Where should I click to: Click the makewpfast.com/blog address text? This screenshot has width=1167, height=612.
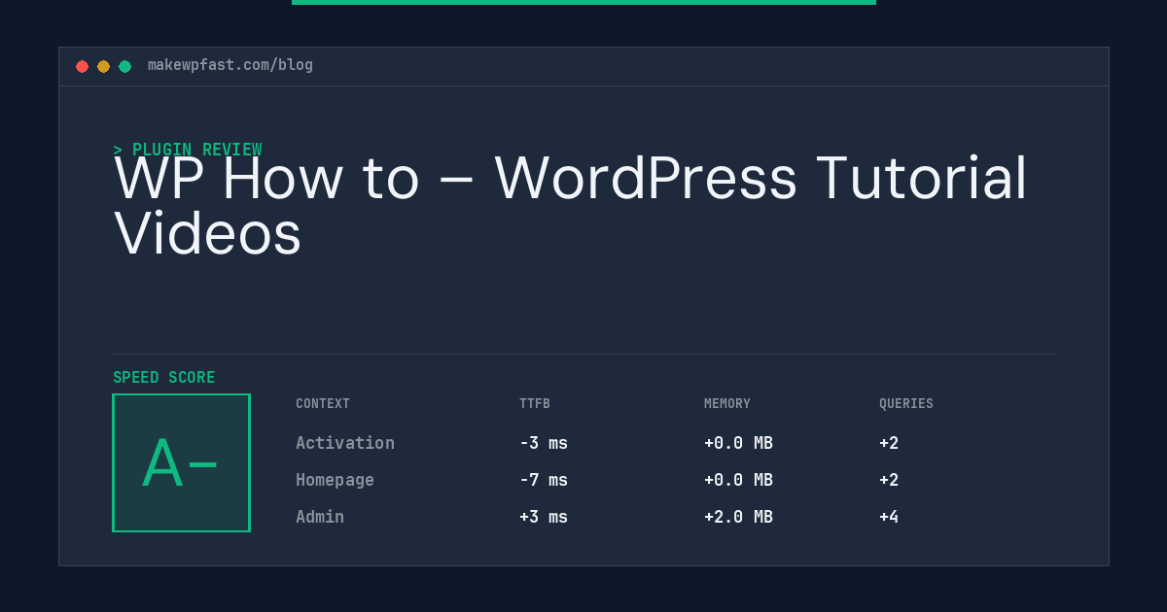coord(230,65)
